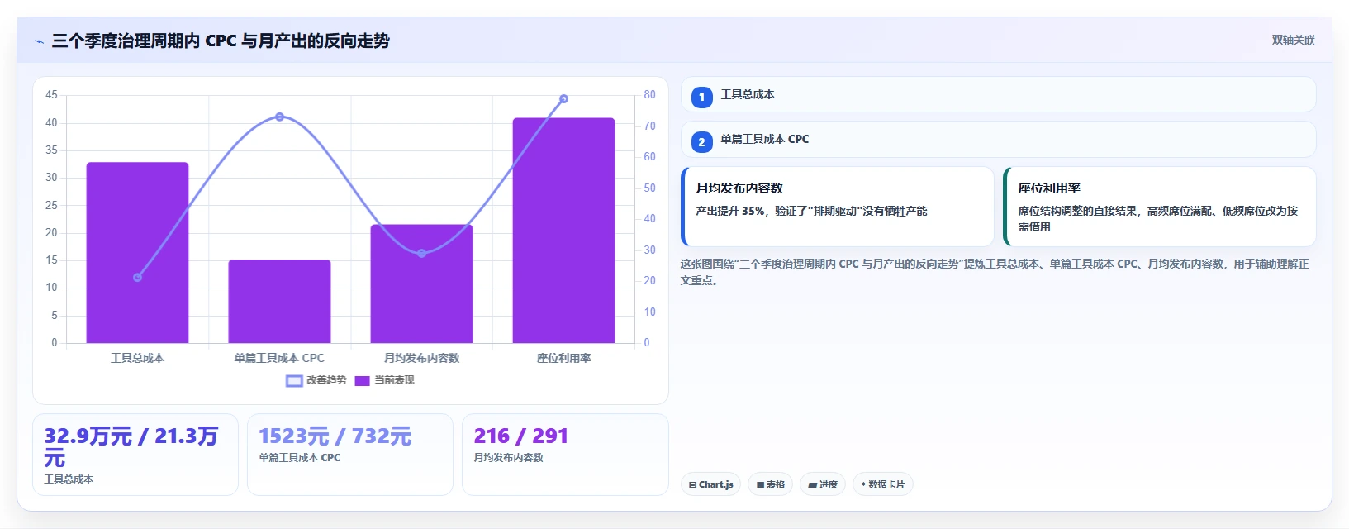The width and height of the screenshot is (1349, 529).
Task: Click the 216 / 291 stat card
Action: pos(565,455)
